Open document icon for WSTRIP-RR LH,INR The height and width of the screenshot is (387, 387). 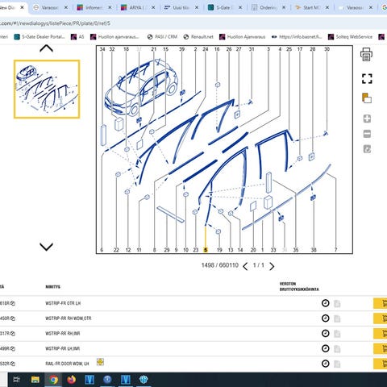[x=337, y=349]
